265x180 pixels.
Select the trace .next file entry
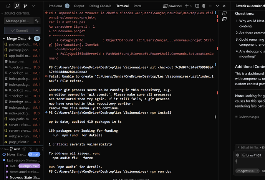(22, 61)
